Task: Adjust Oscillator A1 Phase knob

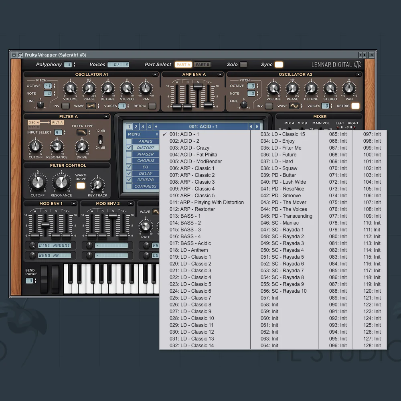Action: pyautogui.click(x=89, y=89)
